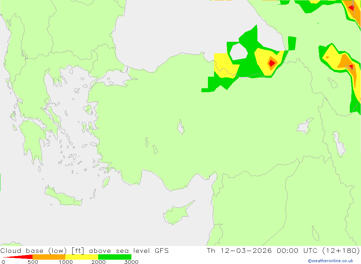This screenshot has width=361, height=264.
Task: Click the 'Cloud base (low) [ft] above sea level GFS' title
Action: [84, 251]
